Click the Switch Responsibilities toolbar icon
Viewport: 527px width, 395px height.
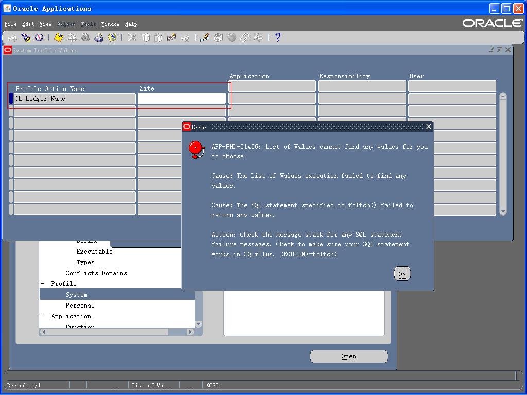pos(85,38)
